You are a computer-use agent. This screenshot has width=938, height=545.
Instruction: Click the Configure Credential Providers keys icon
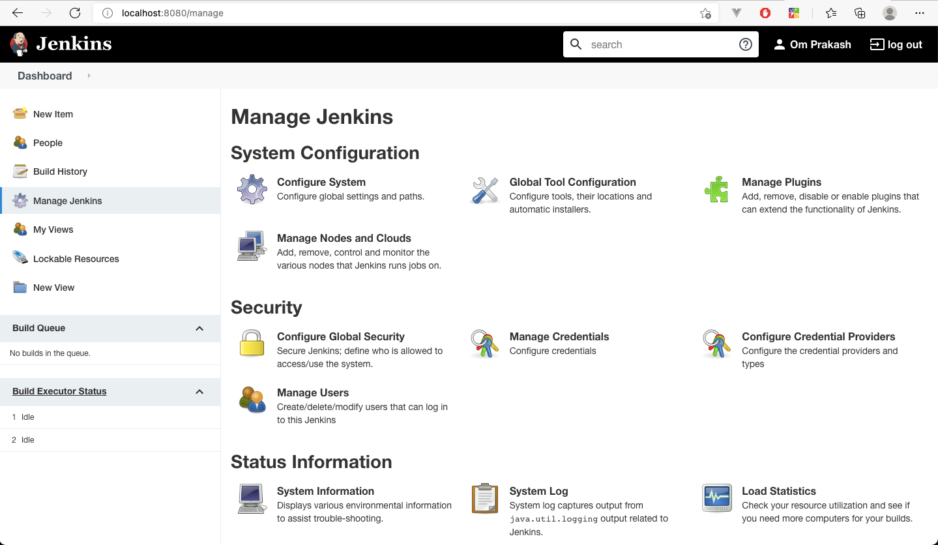pyautogui.click(x=716, y=344)
